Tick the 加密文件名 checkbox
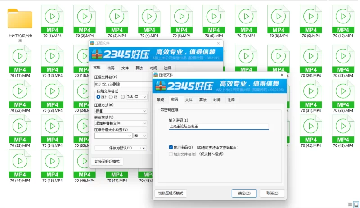 pyautogui.click(x=171, y=154)
